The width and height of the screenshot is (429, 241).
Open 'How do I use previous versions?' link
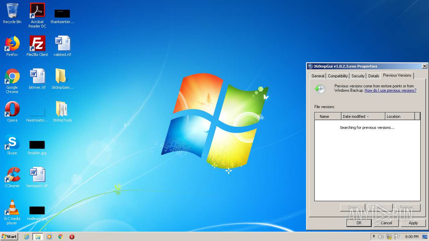coord(390,90)
